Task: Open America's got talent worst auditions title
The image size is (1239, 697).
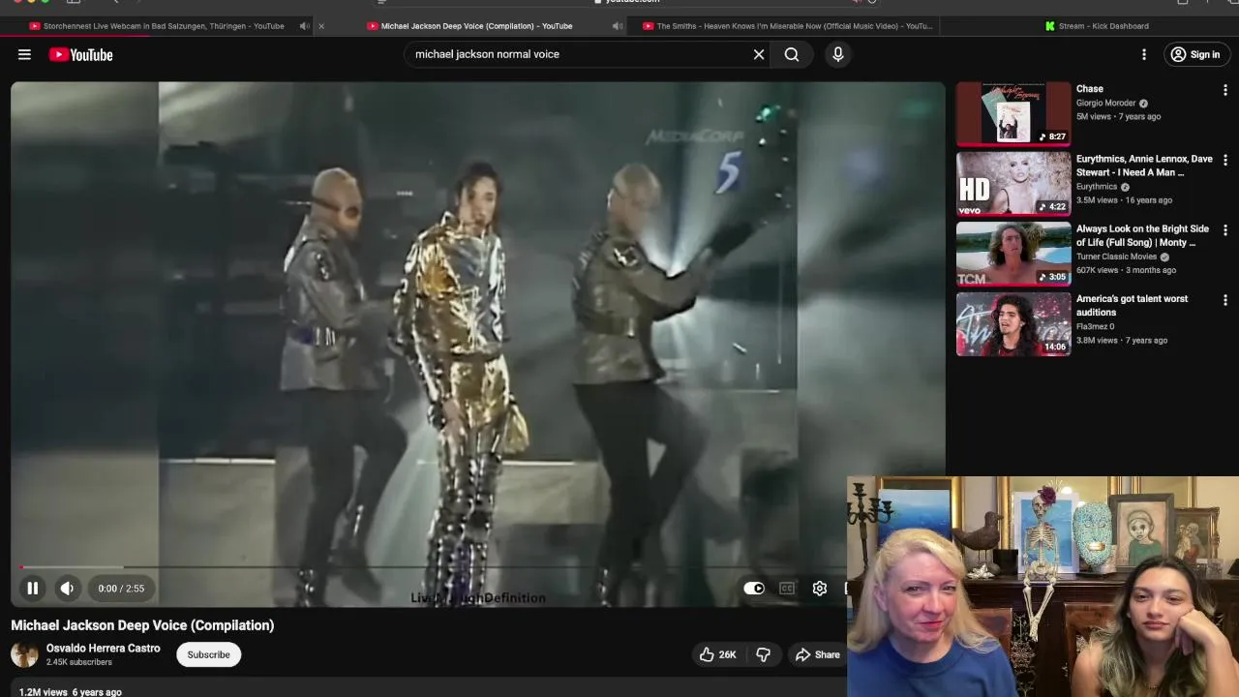Action: 1132,305
